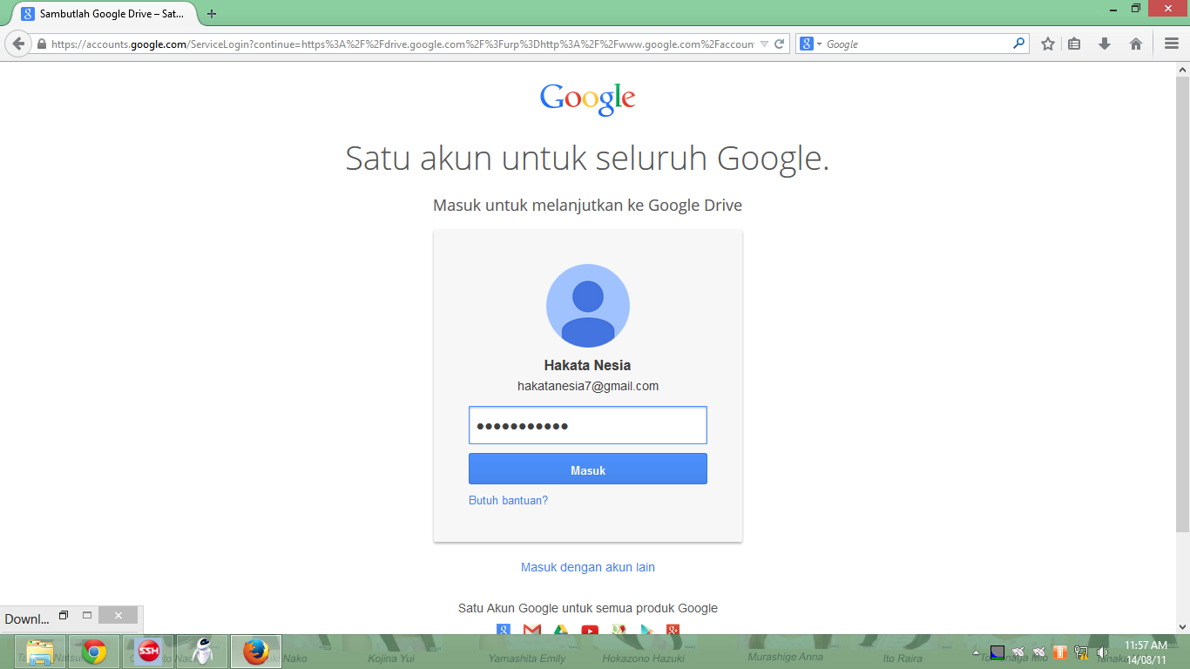Click the scrollbar down arrow
This screenshot has width=1190, height=669.
pos(1182,626)
